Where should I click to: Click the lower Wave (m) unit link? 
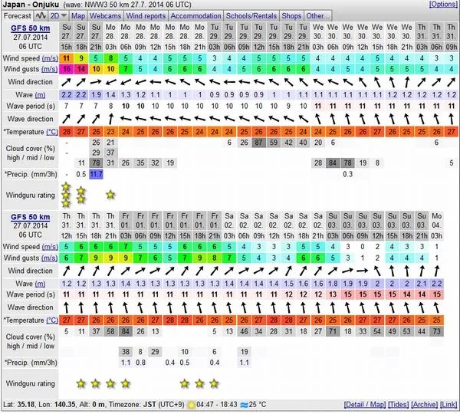click(x=40, y=284)
